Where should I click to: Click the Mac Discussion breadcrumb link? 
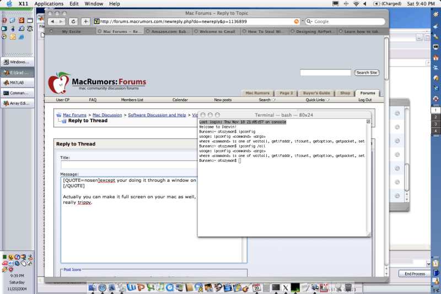point(107,115)
